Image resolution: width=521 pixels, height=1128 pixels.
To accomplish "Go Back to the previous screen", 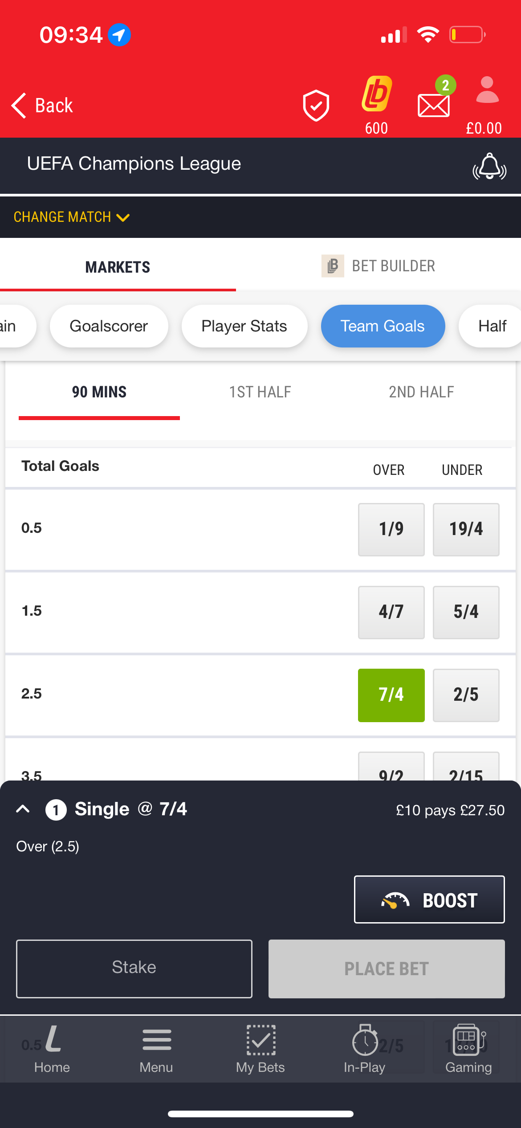I will (x=42, y=106).
